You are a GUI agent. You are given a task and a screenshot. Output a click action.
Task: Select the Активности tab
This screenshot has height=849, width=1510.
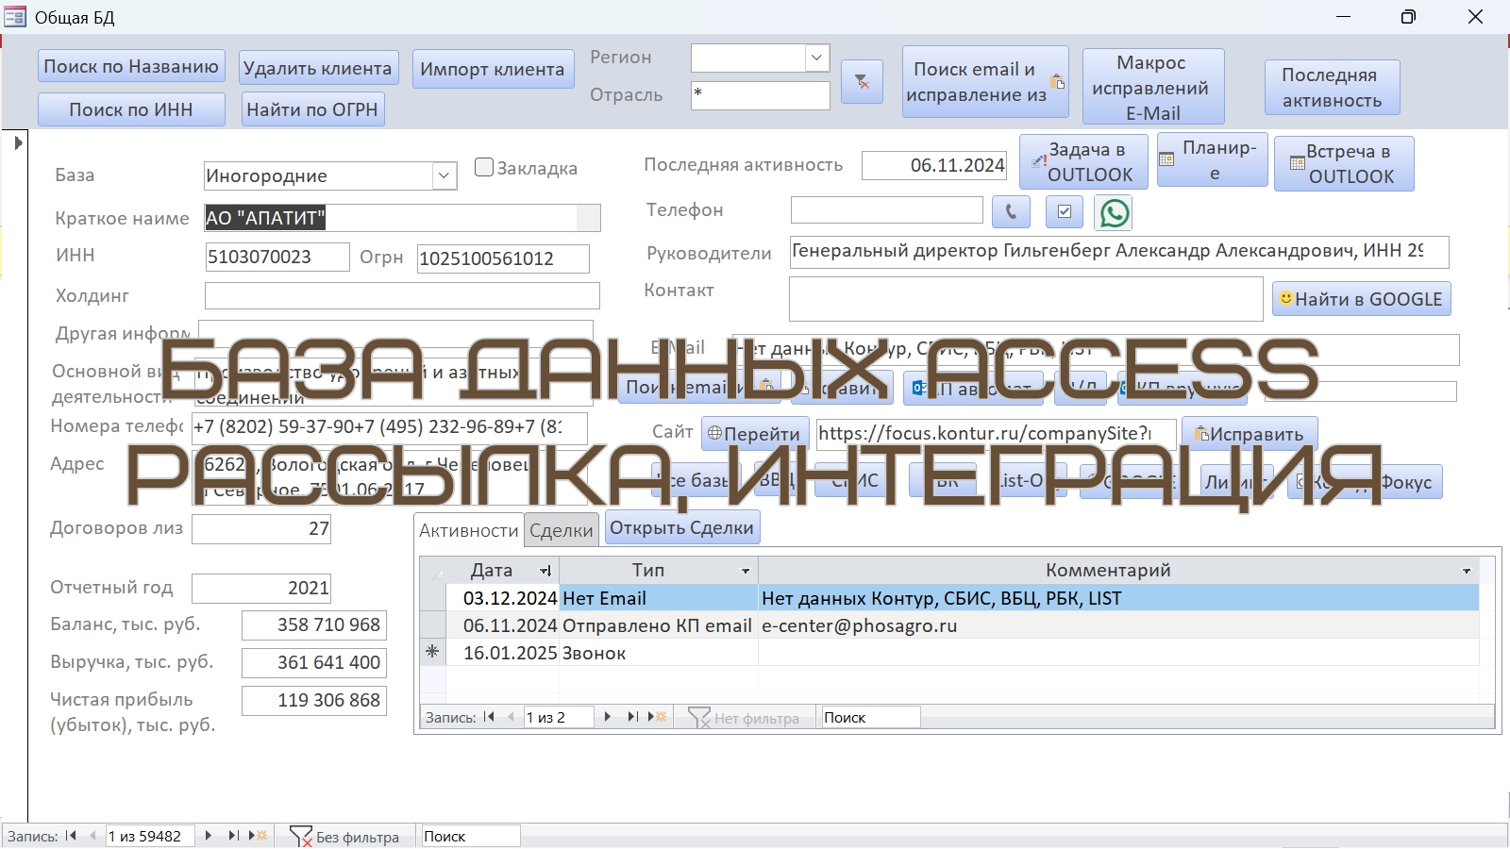click(x=469, y=530)
